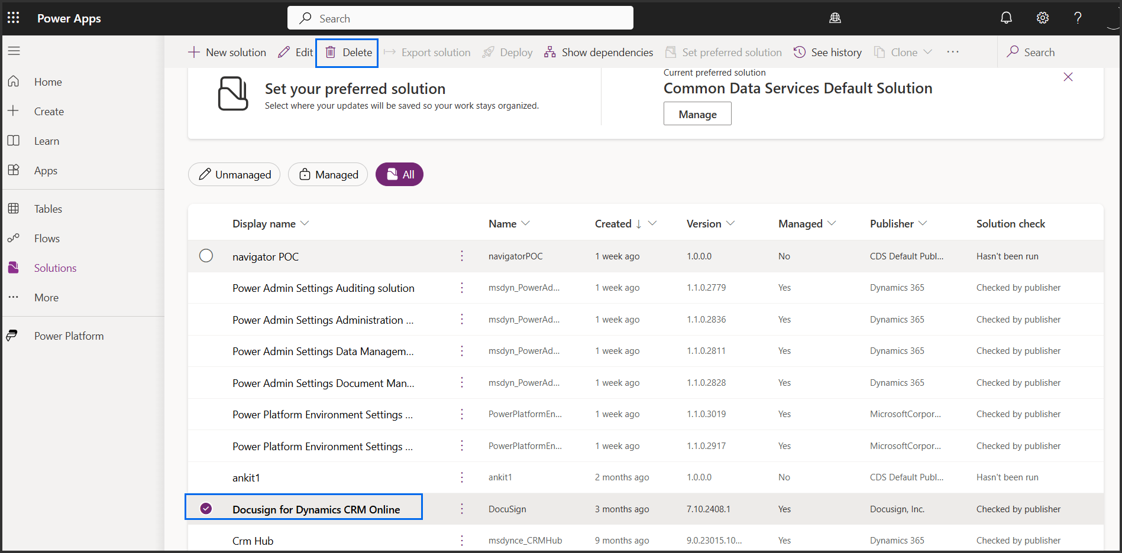The width and height of the screenshot is (1122, 553).
Task: Click the notifications bell icon
Action: click(1006, 17)
